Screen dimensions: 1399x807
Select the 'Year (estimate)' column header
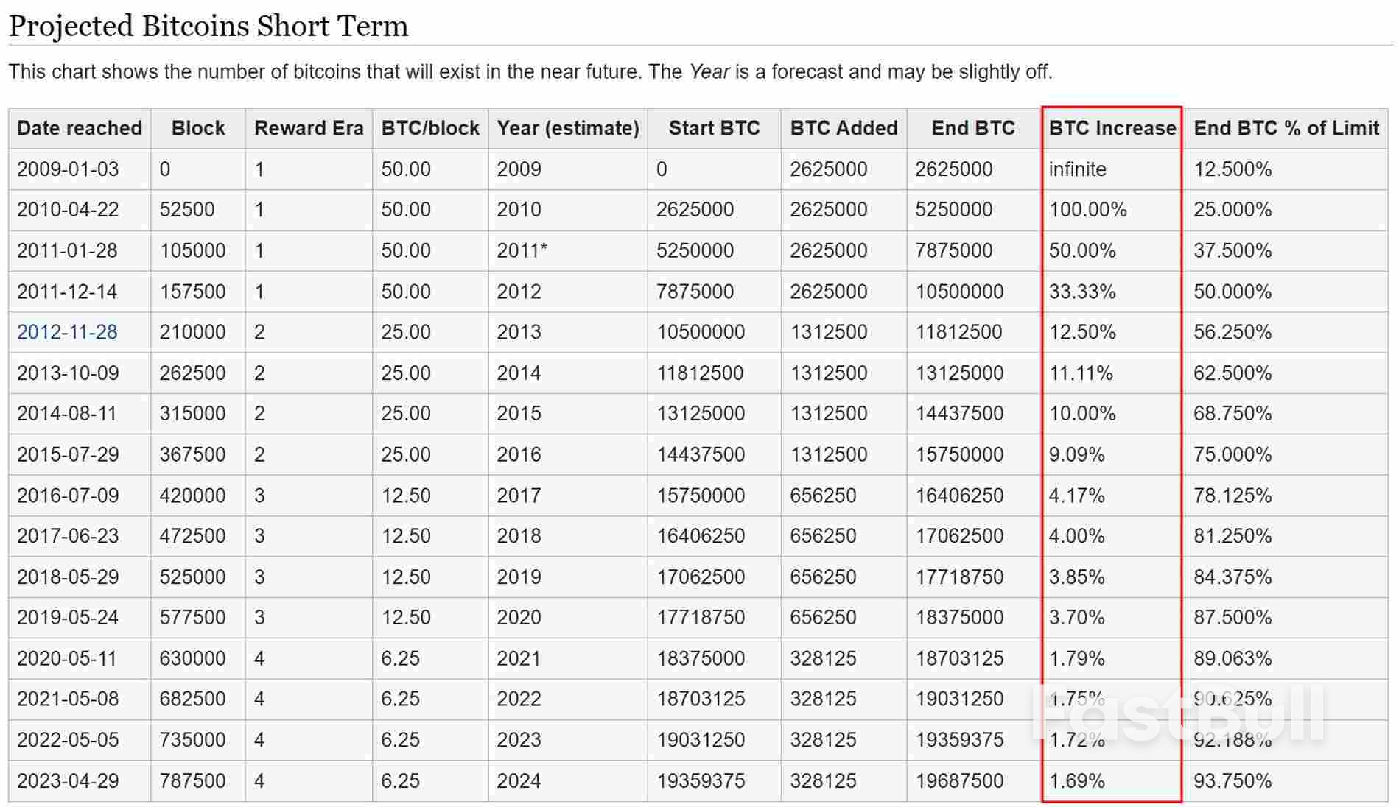568,128
